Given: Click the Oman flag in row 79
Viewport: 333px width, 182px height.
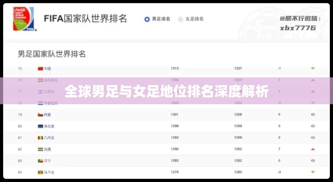Looking at the screenshot, I should (40, 114).
